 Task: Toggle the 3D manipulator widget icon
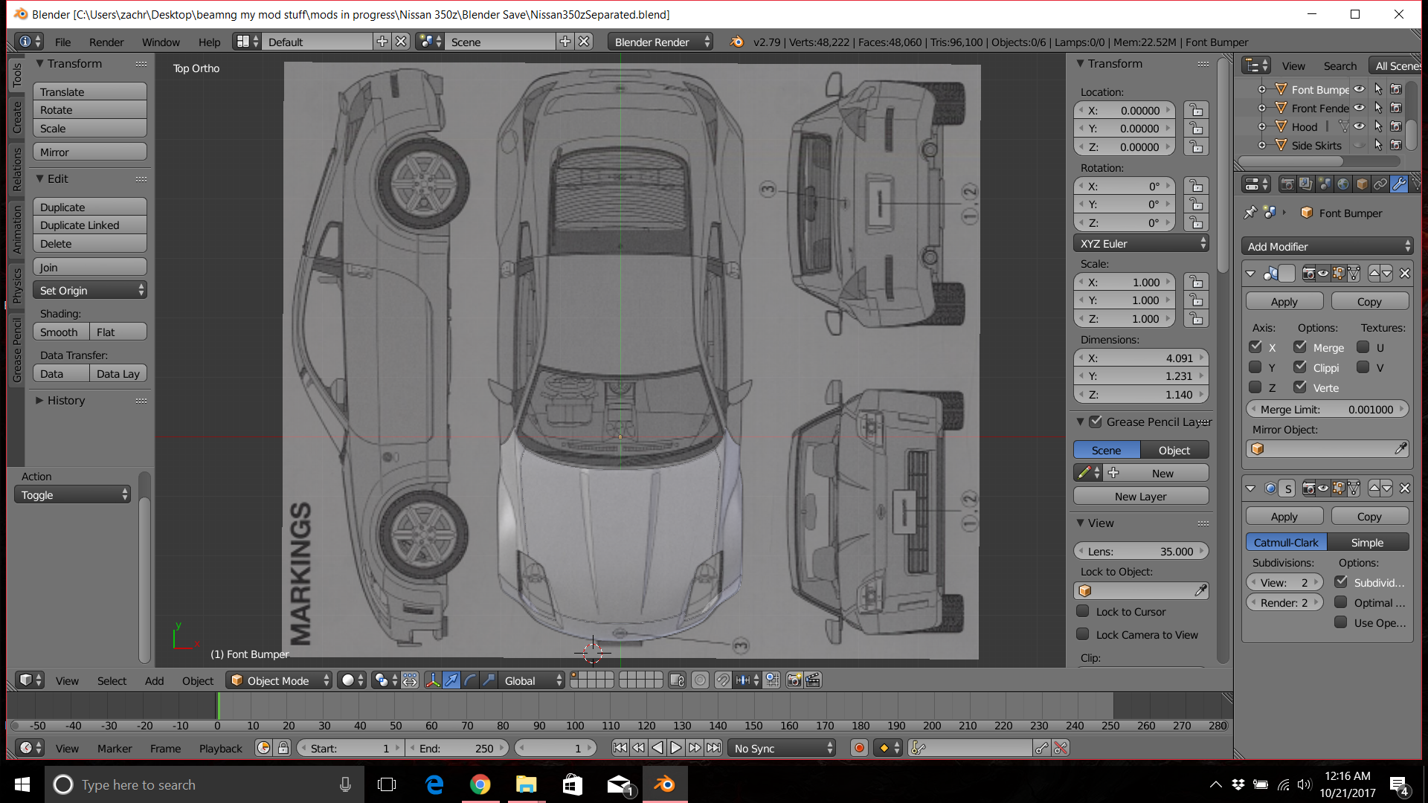pyautogui.click(x=433, y=680)
